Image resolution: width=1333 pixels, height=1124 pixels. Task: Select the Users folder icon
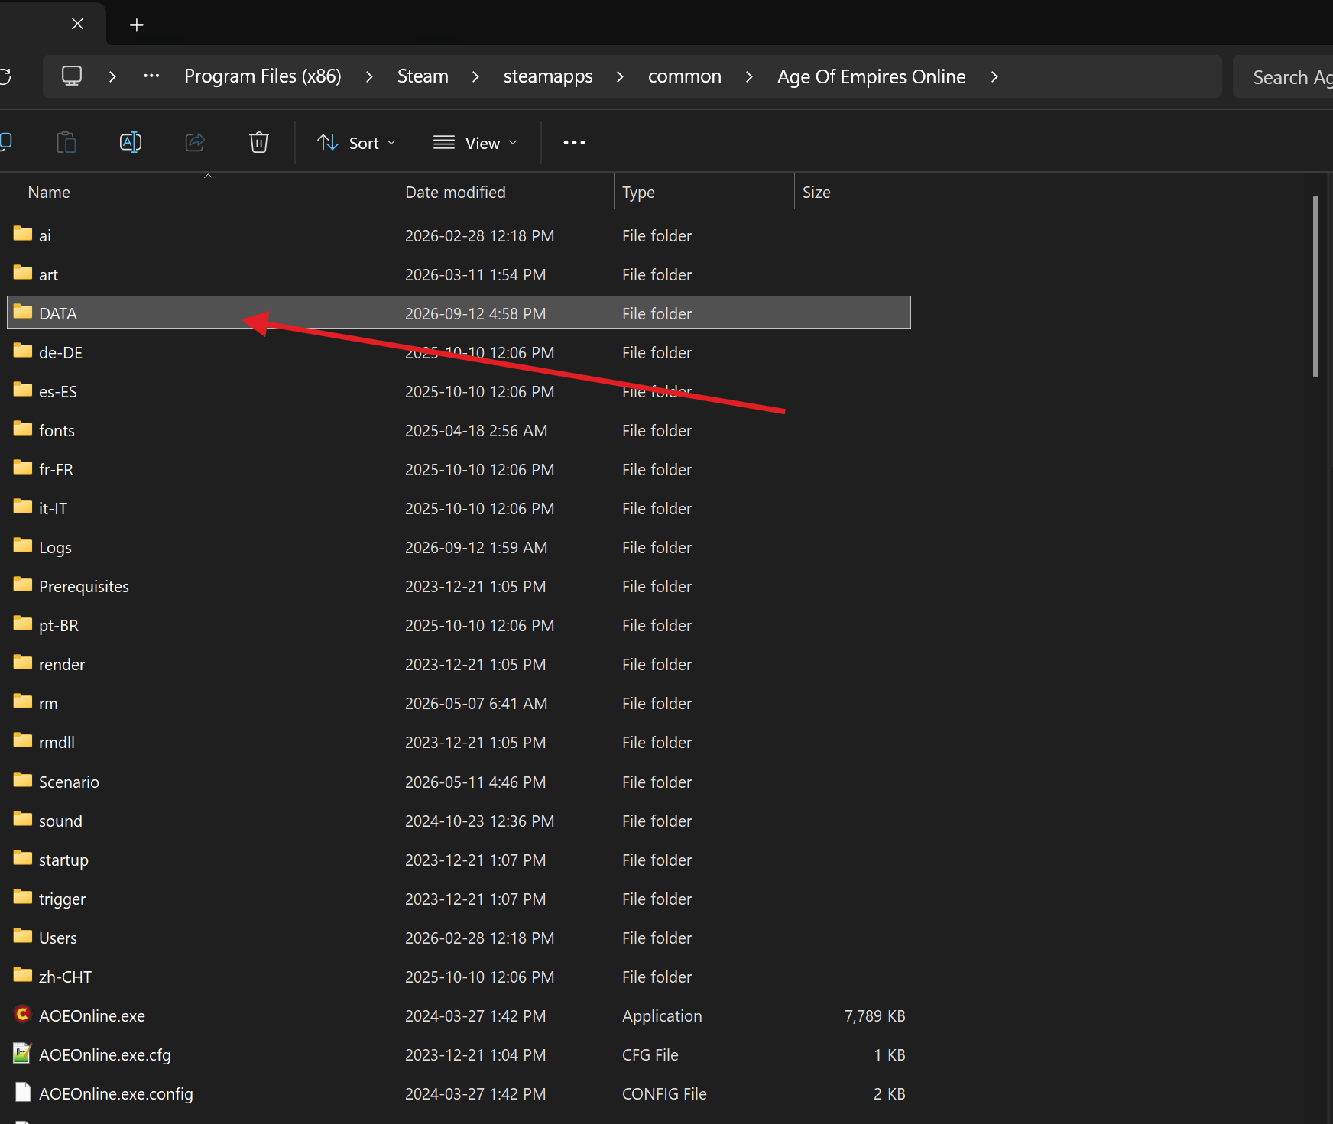tap(23, 936)
